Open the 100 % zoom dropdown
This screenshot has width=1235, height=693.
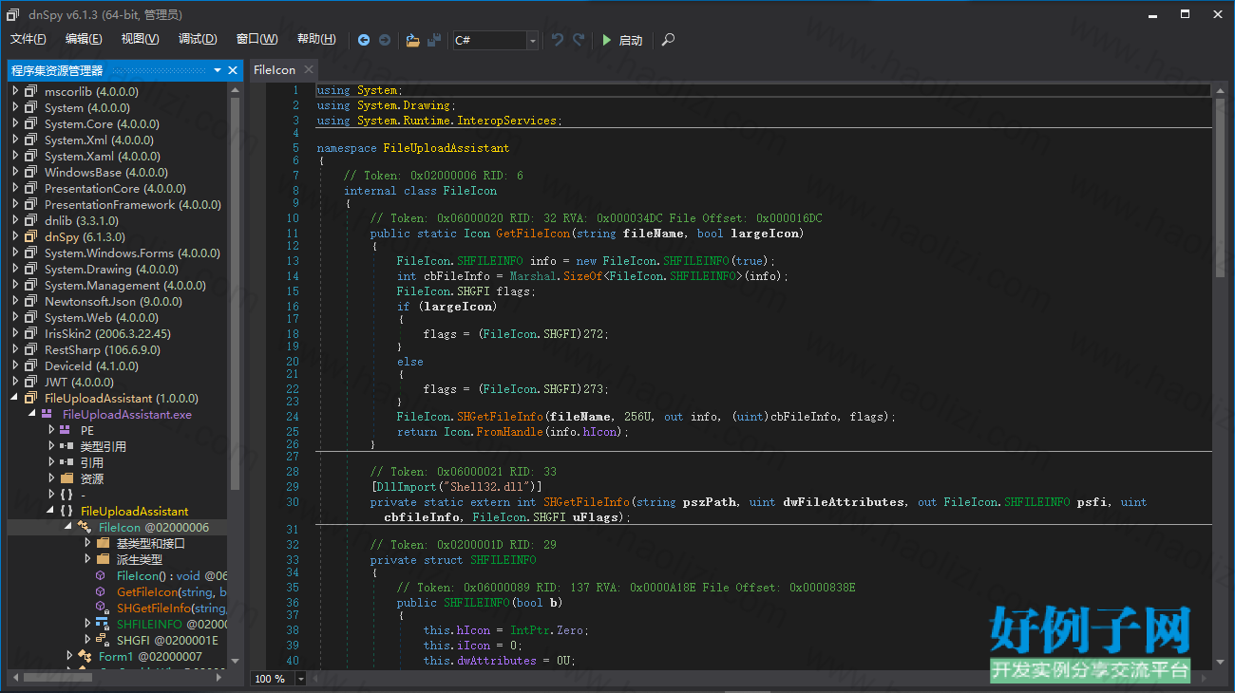click(301, 679)
